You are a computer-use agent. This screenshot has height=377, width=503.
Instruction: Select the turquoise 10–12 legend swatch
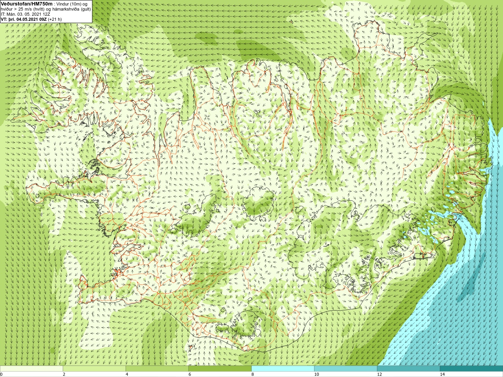[346, 369]
